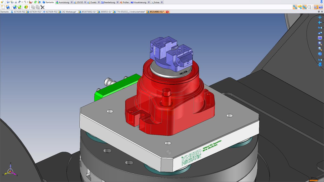This screenshot has height=182, width=324.
Task: Expand the Ausrüstung tab dropdown arrow
Action: 72,2
